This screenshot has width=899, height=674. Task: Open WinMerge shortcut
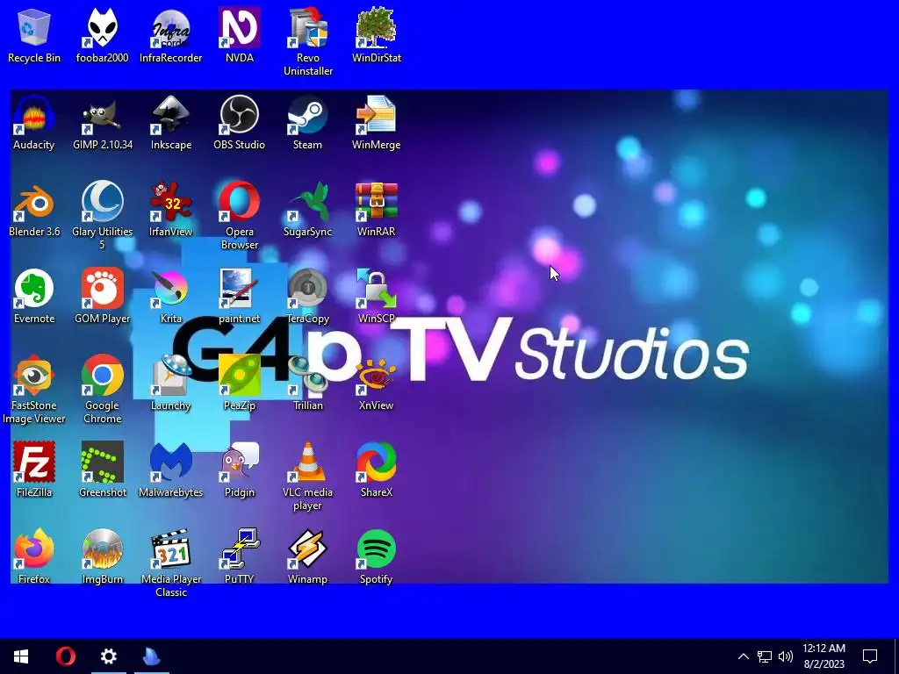(x=376, y=123)
